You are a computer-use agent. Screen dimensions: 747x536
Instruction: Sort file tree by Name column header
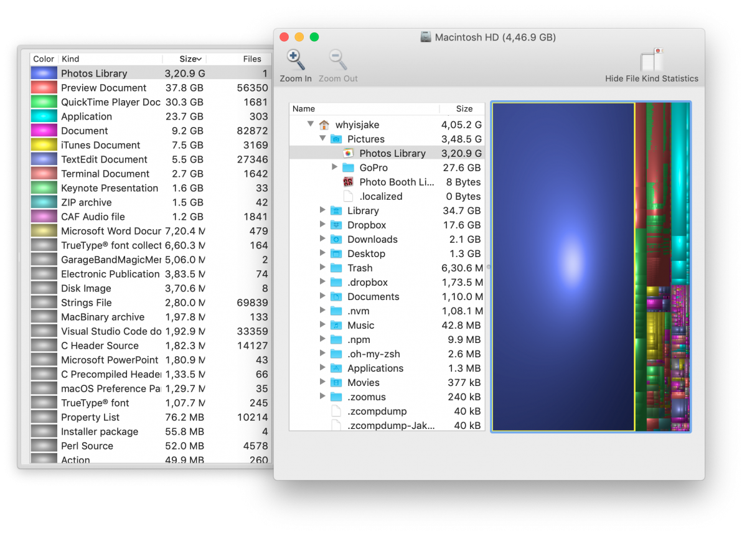364,108
